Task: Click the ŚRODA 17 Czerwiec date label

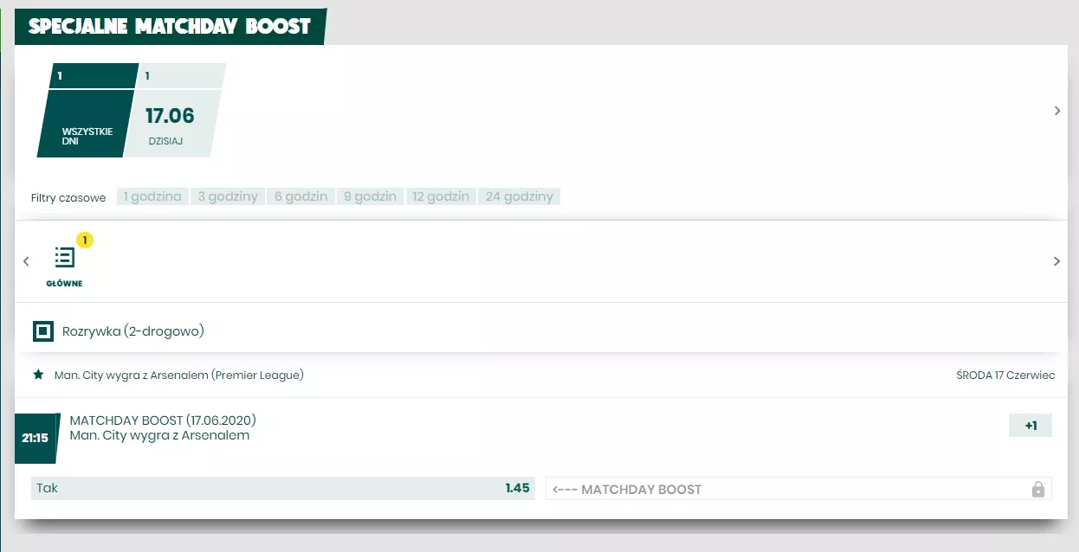Action: [x=1005, y=375]
